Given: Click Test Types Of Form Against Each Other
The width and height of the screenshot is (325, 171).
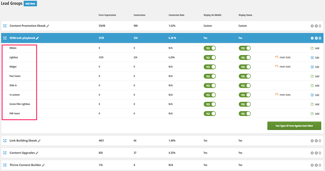Looking at the screenshot, I should [294, 126].
